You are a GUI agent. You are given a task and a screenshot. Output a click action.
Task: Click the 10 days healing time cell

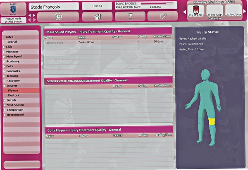pos(158,42)
